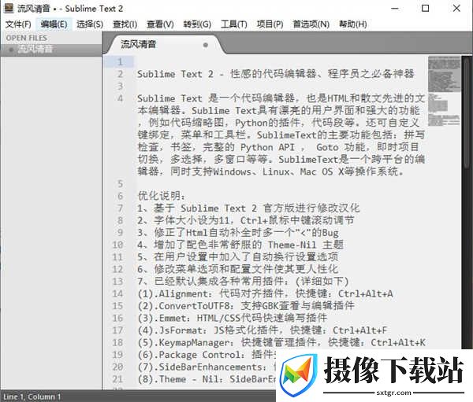Click the '(7).SideBarEnhancements' plugin line
Image resolution: width=473 pixels, height=402 pixels.
(x=207, y=367)
